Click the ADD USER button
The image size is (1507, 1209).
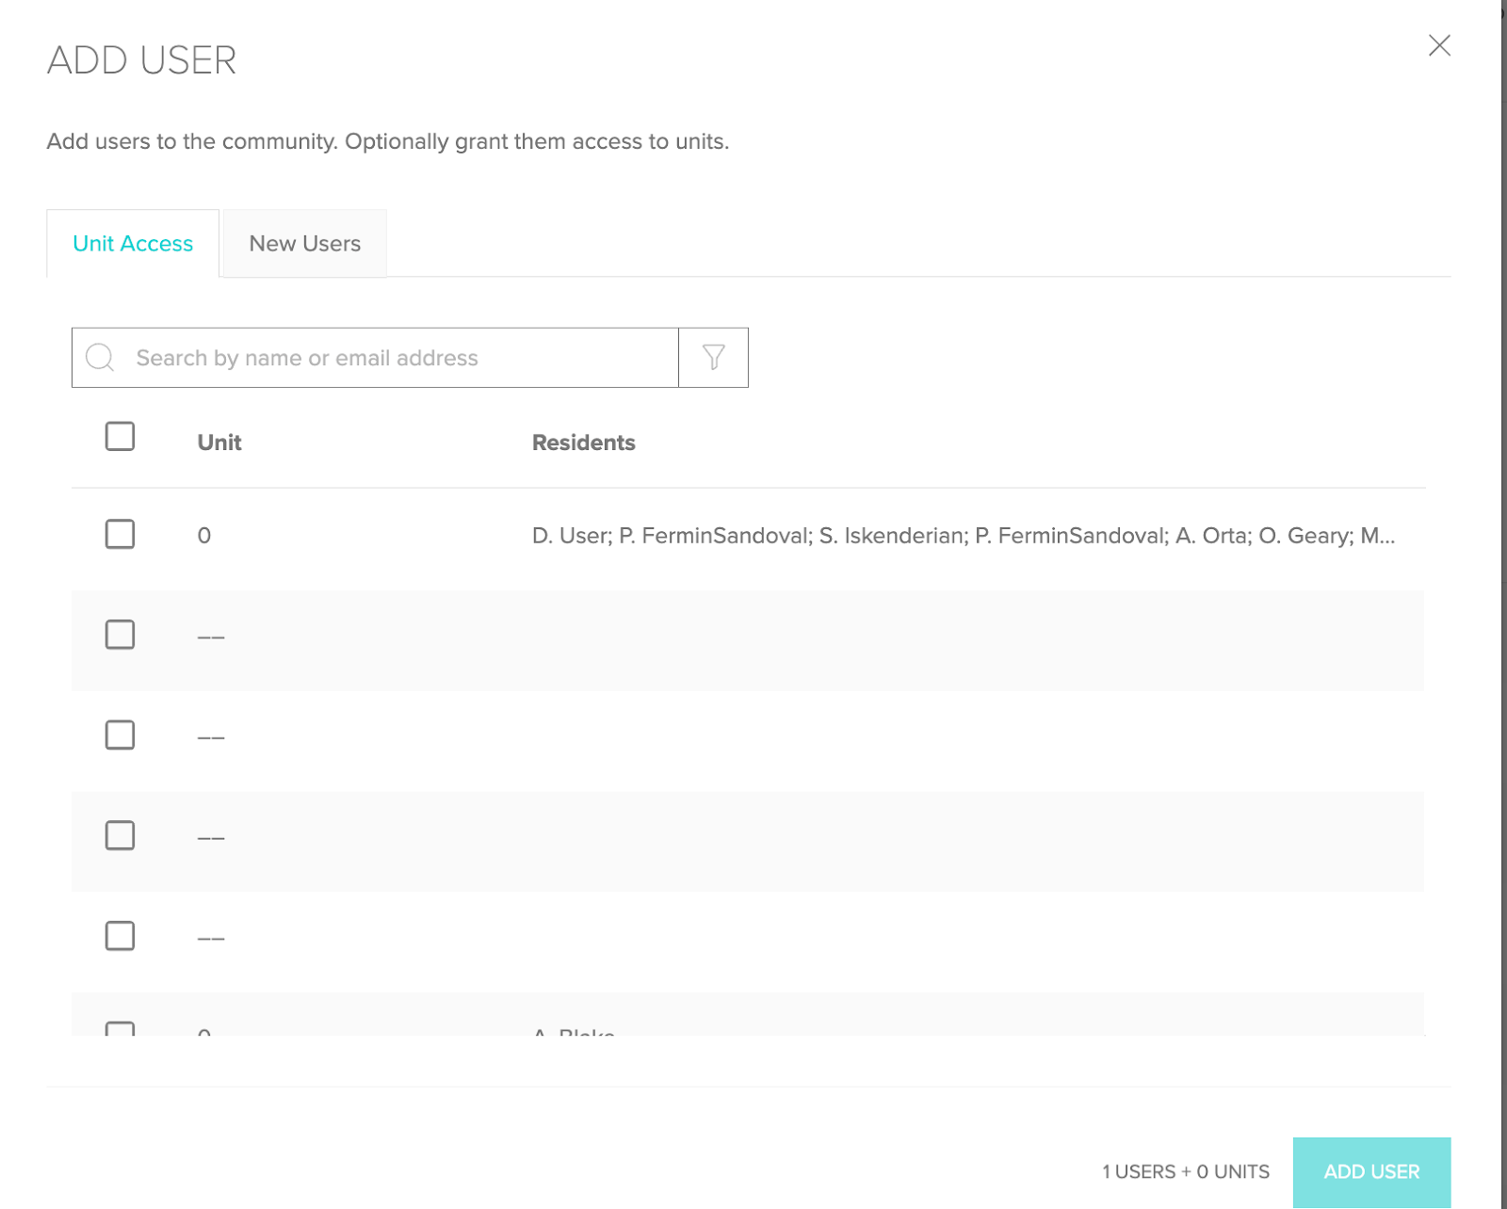click(1371, 1172)
